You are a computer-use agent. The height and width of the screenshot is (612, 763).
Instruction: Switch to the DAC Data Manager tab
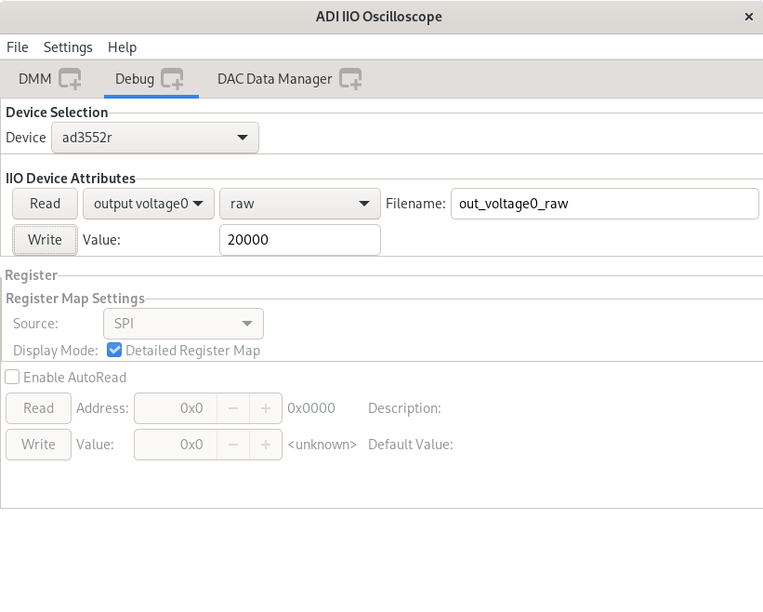tap(274, 79)
